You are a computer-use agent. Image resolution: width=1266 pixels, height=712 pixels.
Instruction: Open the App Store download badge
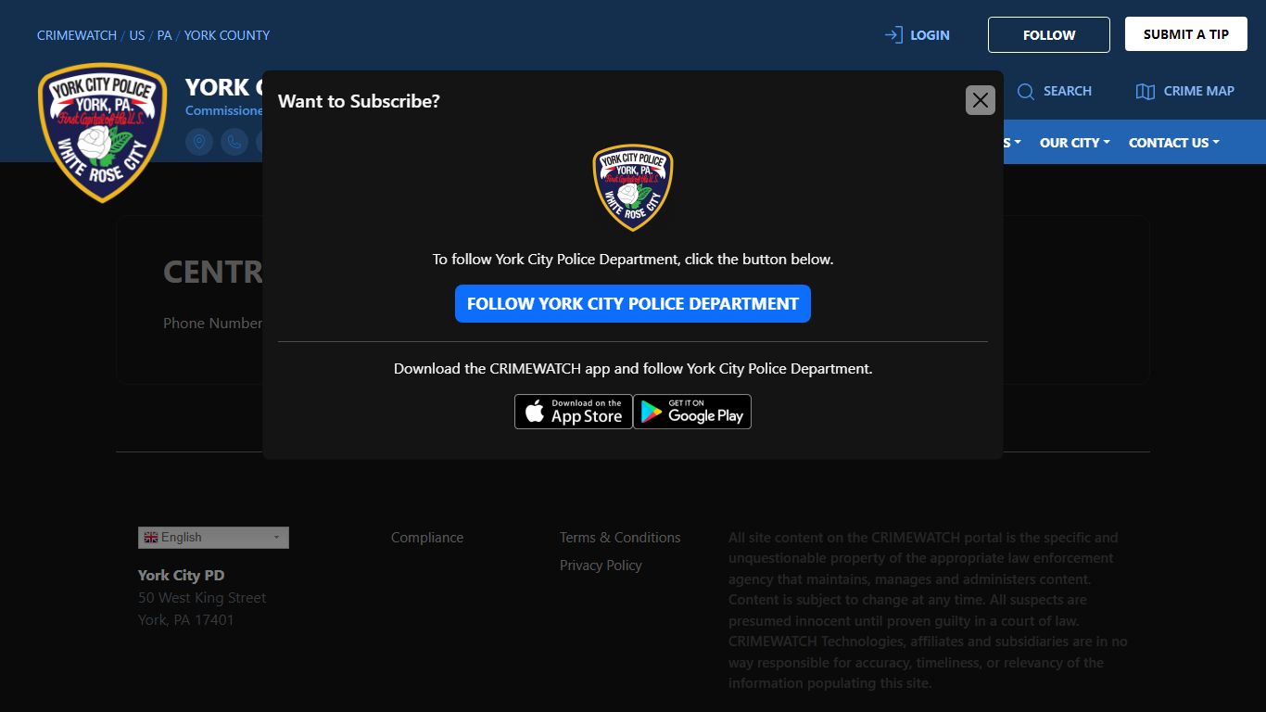[x=574, y=412]
